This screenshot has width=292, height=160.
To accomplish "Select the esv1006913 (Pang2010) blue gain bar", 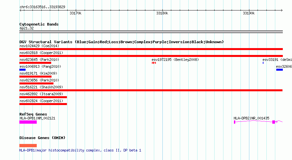I will pos(22,70).
